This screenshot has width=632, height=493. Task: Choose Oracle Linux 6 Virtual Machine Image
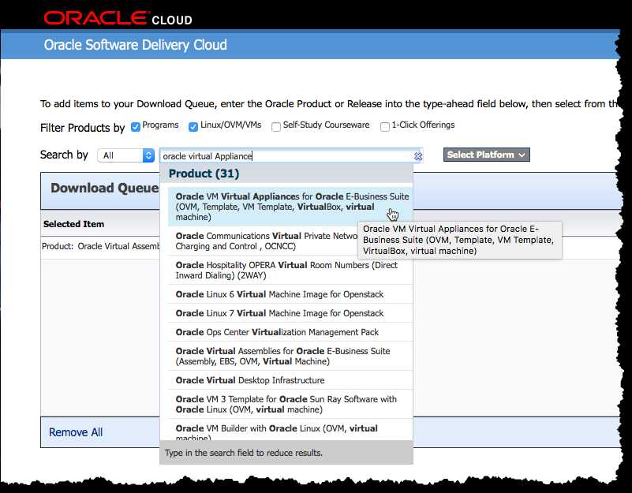[290, 294]
